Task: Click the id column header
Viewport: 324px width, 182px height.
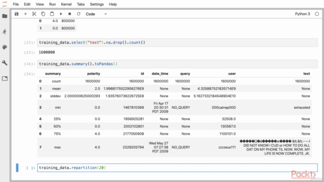Action: (x=142, y=73)
